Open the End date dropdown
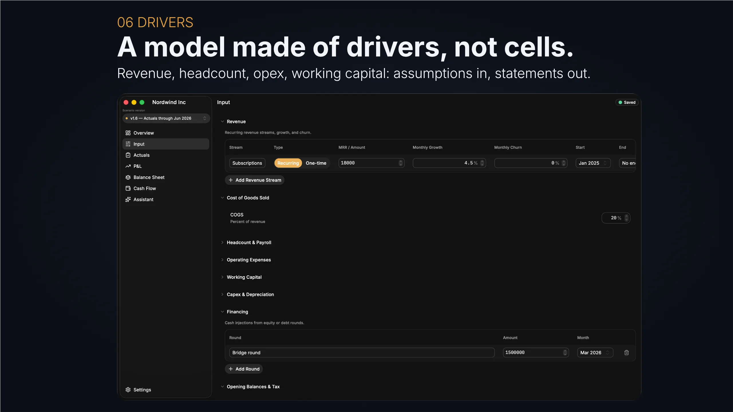This screenshot has width=733, height=412. coord(627,163)
